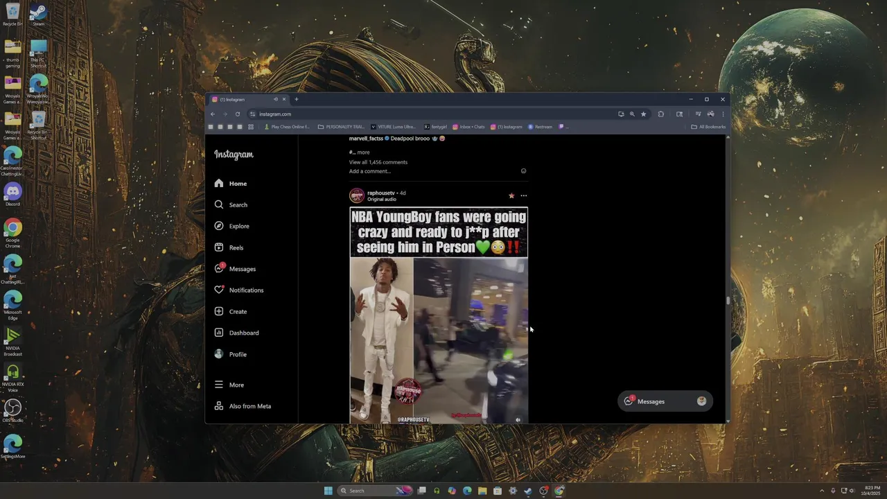Image resolution: width=887 pixels, height=499 pixels.
Task: Select Google Chrome desktop icon
Action: point(12,234)
